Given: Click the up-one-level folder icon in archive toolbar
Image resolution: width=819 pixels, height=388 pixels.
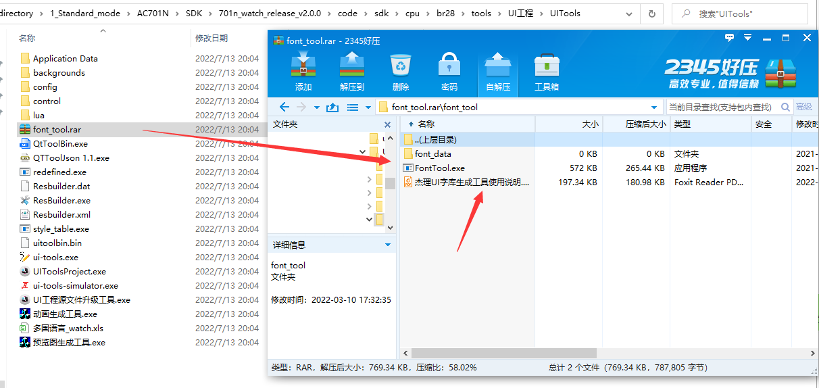Looking at the screenshot, I should pyautogui.click(x=332, y=107).
